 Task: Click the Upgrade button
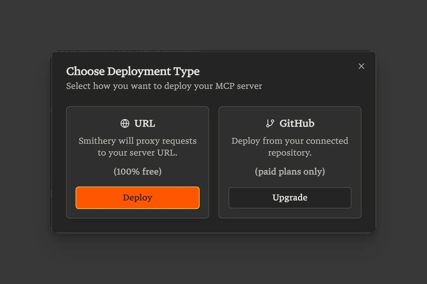[x=290, y=198]
